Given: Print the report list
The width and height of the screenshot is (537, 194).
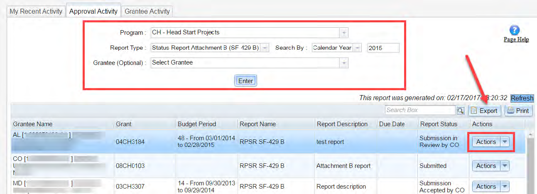Looking at the screenshot, I should coord(518,110).
